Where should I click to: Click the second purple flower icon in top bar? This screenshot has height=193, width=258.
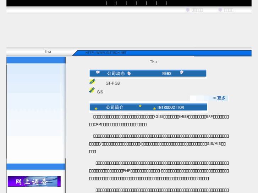point(220,10)
